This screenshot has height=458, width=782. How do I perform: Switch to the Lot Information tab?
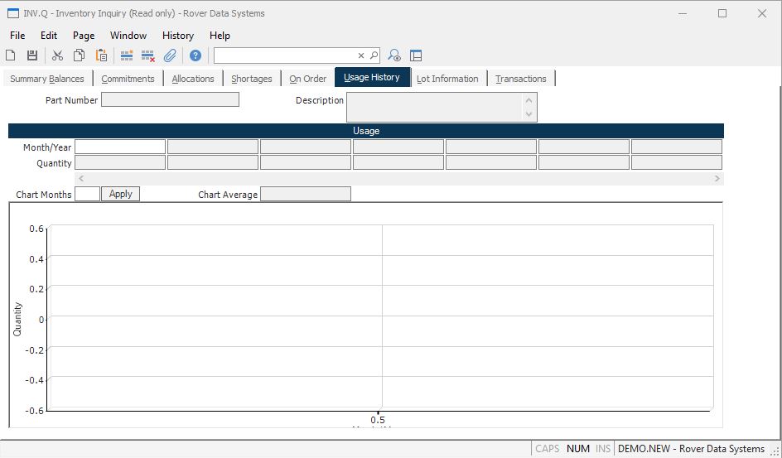point(447,79)
